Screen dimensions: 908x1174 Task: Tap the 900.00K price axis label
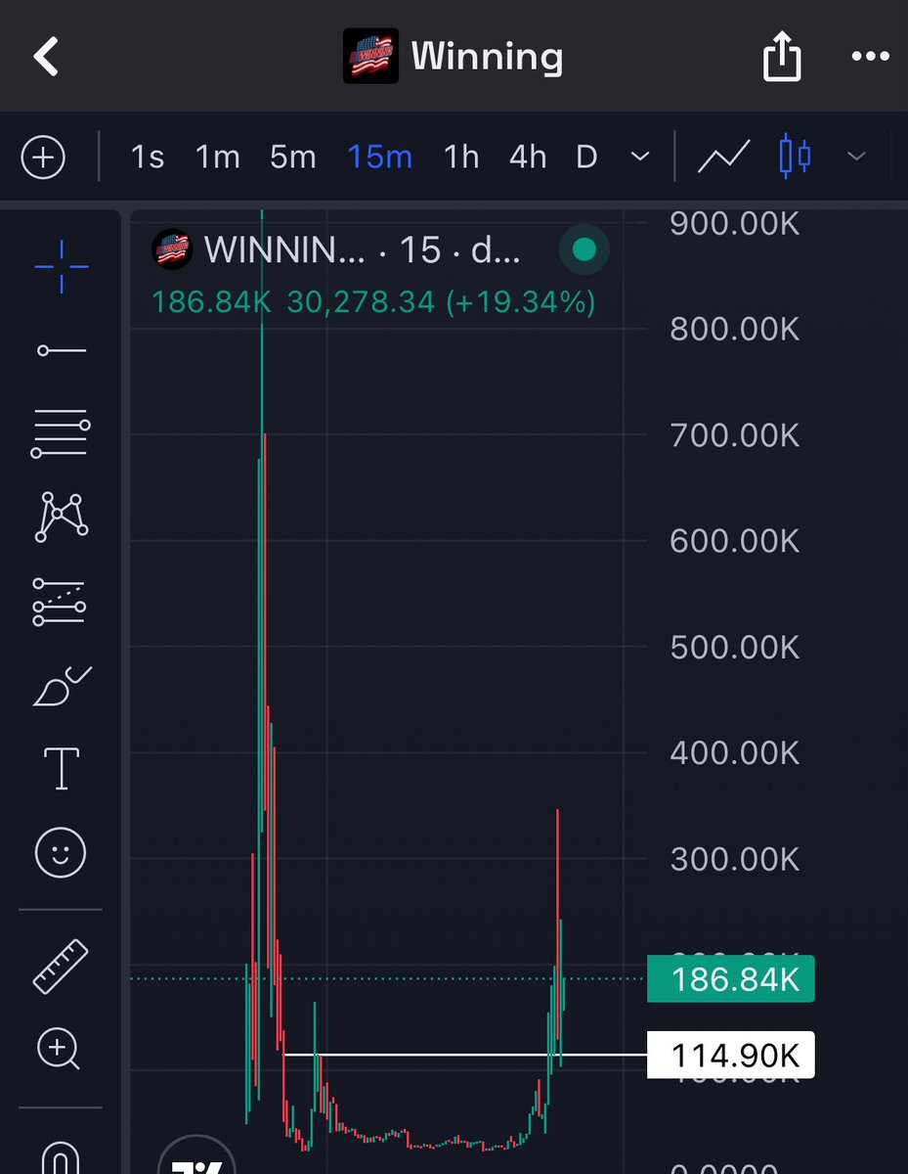(x=735, y=223)
